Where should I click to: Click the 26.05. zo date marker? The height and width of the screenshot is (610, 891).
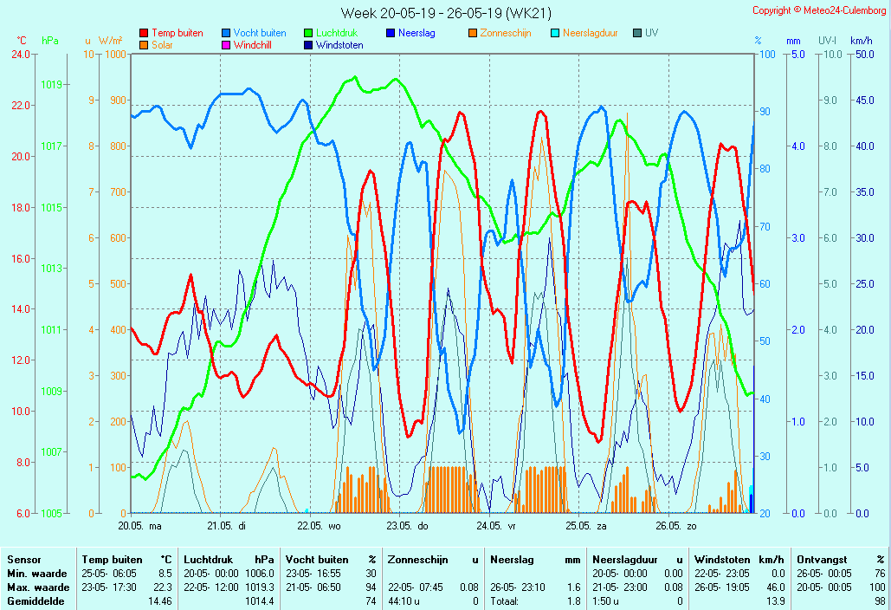click(675, 525)
